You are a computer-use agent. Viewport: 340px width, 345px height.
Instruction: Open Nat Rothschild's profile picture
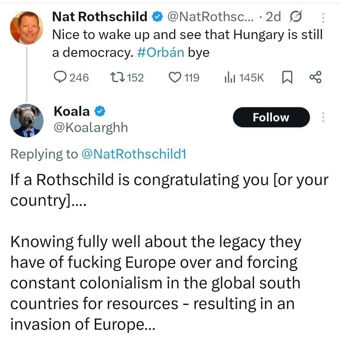pyautogui.click(x=27, y=27)
